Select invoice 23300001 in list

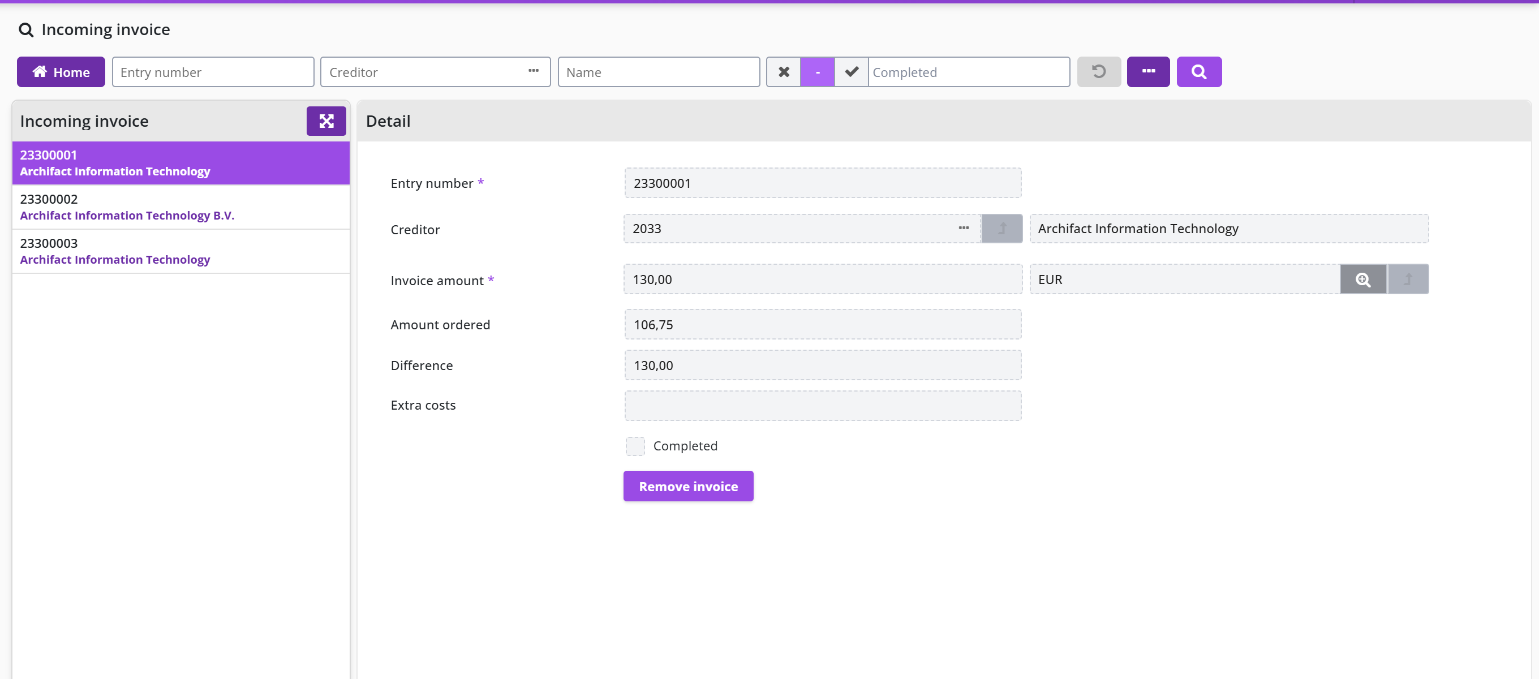tap(181, 162)
